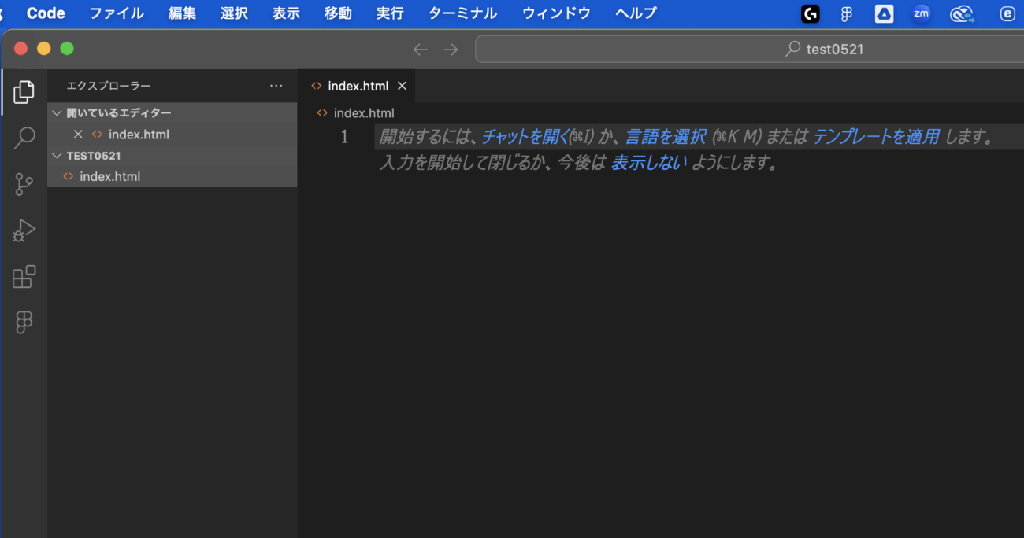The height and width of the screenshot is (538, 1024).
Task: Open the Run and Debug view
Action: point(24,230)
